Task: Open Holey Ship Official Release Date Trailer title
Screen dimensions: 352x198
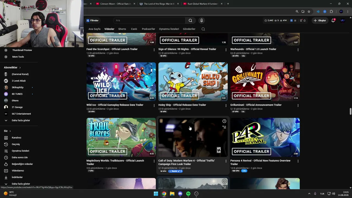Action: 182,105
